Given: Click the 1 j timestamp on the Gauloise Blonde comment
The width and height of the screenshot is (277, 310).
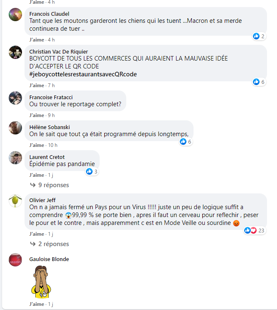Looking at the screenshot, I should pos(50,304).
